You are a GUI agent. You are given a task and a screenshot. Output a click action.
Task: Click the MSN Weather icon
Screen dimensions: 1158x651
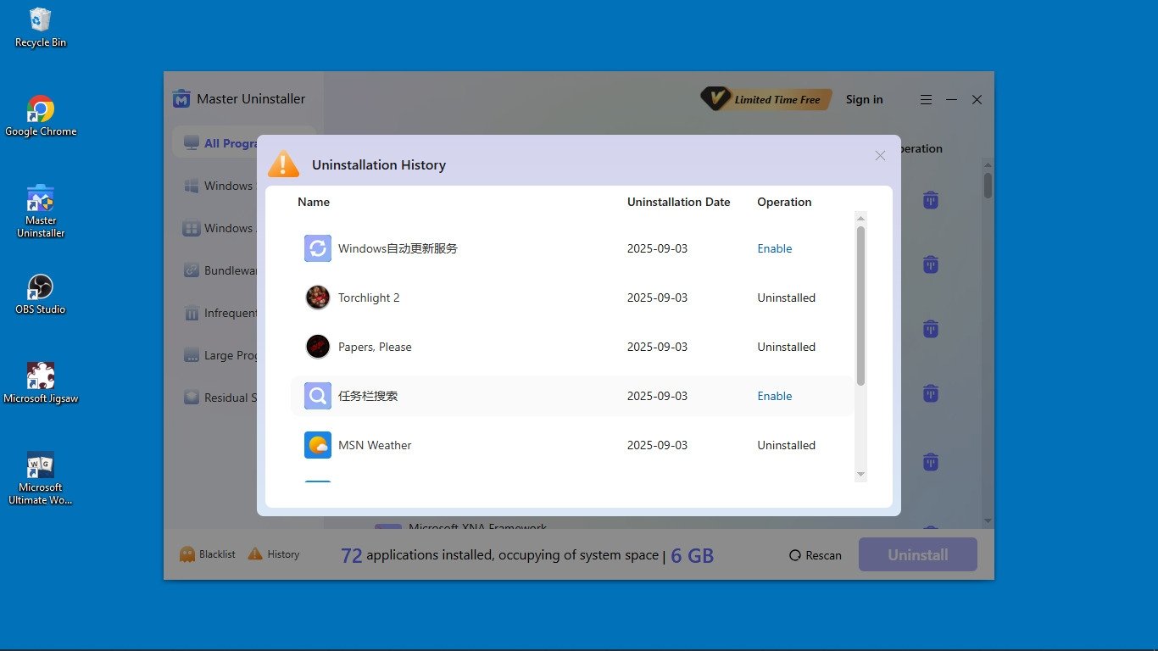tap(317, 445)
